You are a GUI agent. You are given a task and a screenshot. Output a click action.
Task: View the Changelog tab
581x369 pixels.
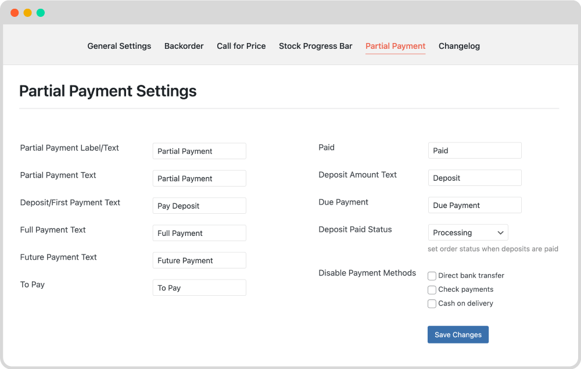point(459,46)
